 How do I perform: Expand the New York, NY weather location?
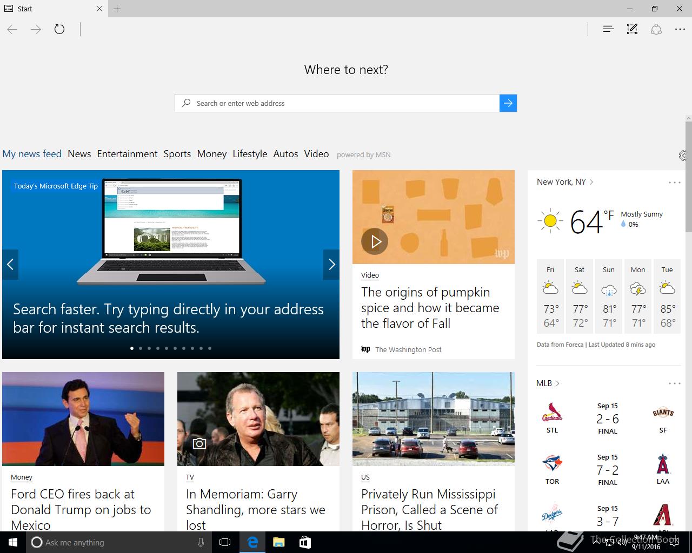pyautogui.click(x=565, y=182)
